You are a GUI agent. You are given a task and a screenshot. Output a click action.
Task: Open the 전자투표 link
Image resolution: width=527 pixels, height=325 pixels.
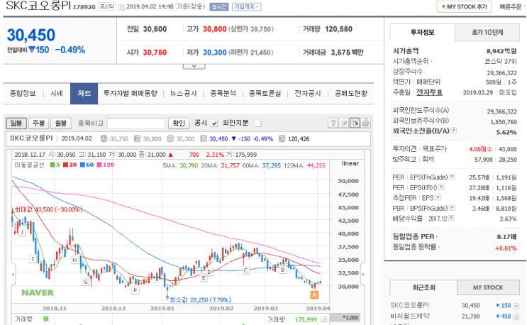point(429,92)
